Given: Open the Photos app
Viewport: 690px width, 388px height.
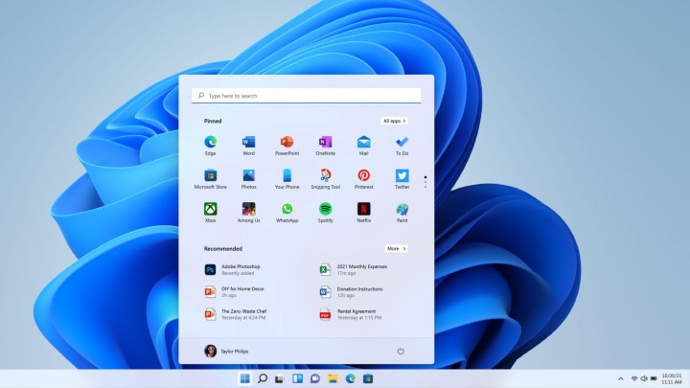Looking at the screenshot, I should coord(248,179).
